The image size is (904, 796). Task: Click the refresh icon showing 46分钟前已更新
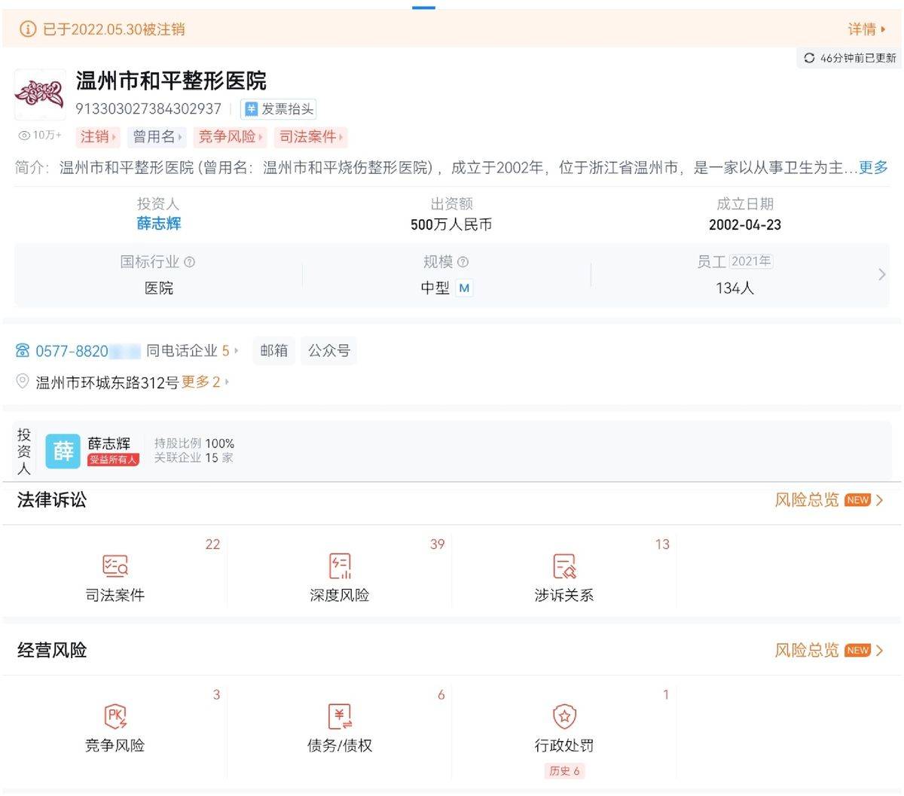[x=811, y=57]
